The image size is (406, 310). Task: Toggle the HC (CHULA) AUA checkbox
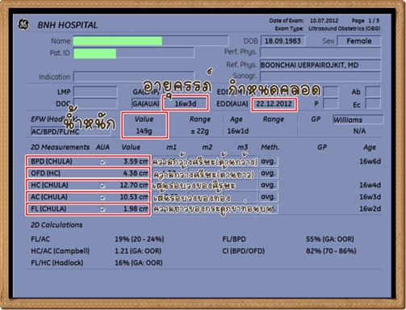coord(103,186)
